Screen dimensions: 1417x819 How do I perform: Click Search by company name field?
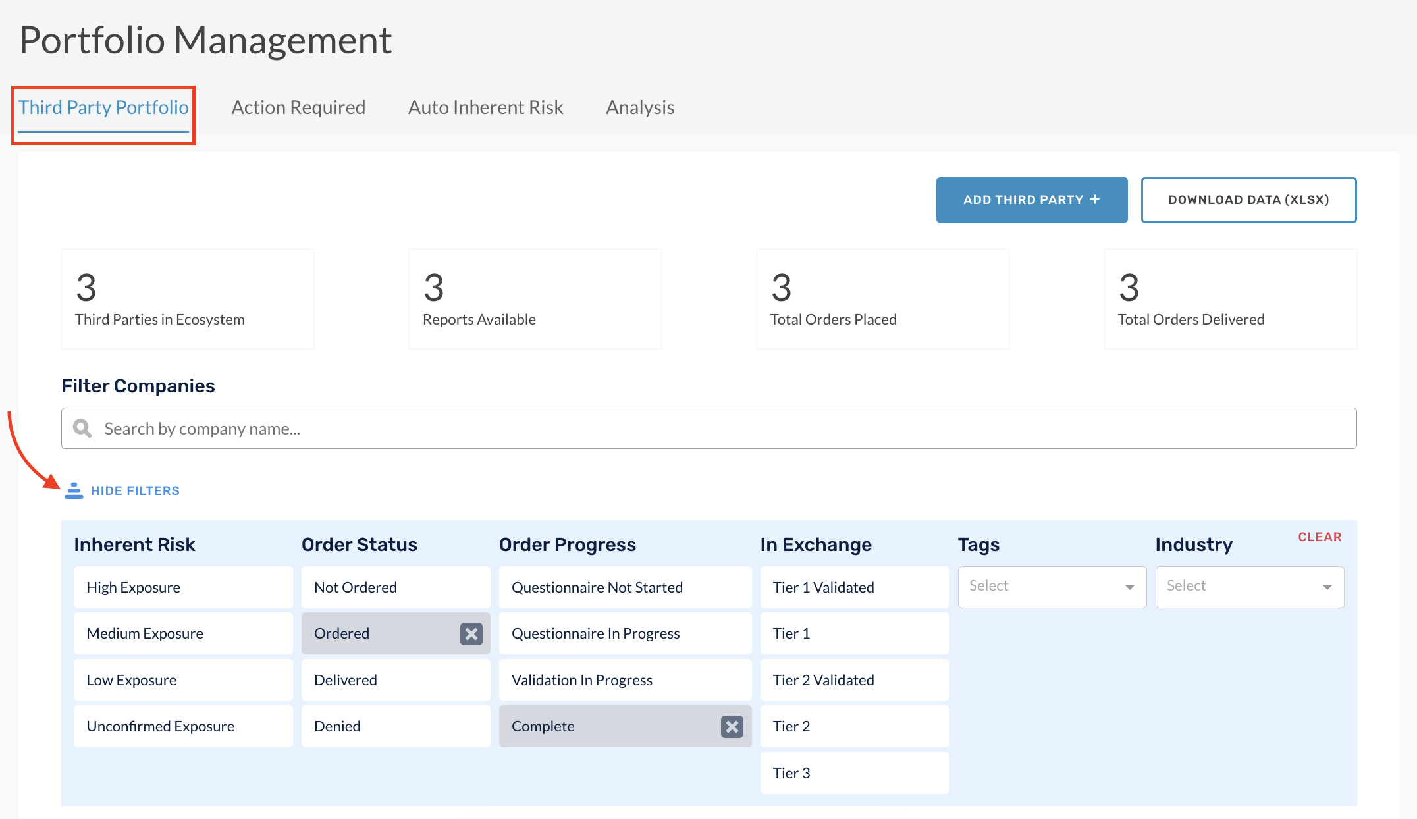pyautogui.click(x=709, y=428)
